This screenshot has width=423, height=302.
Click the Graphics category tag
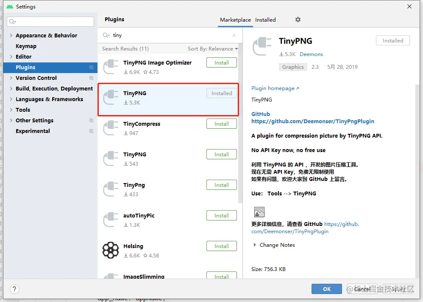tap(293, 67)
